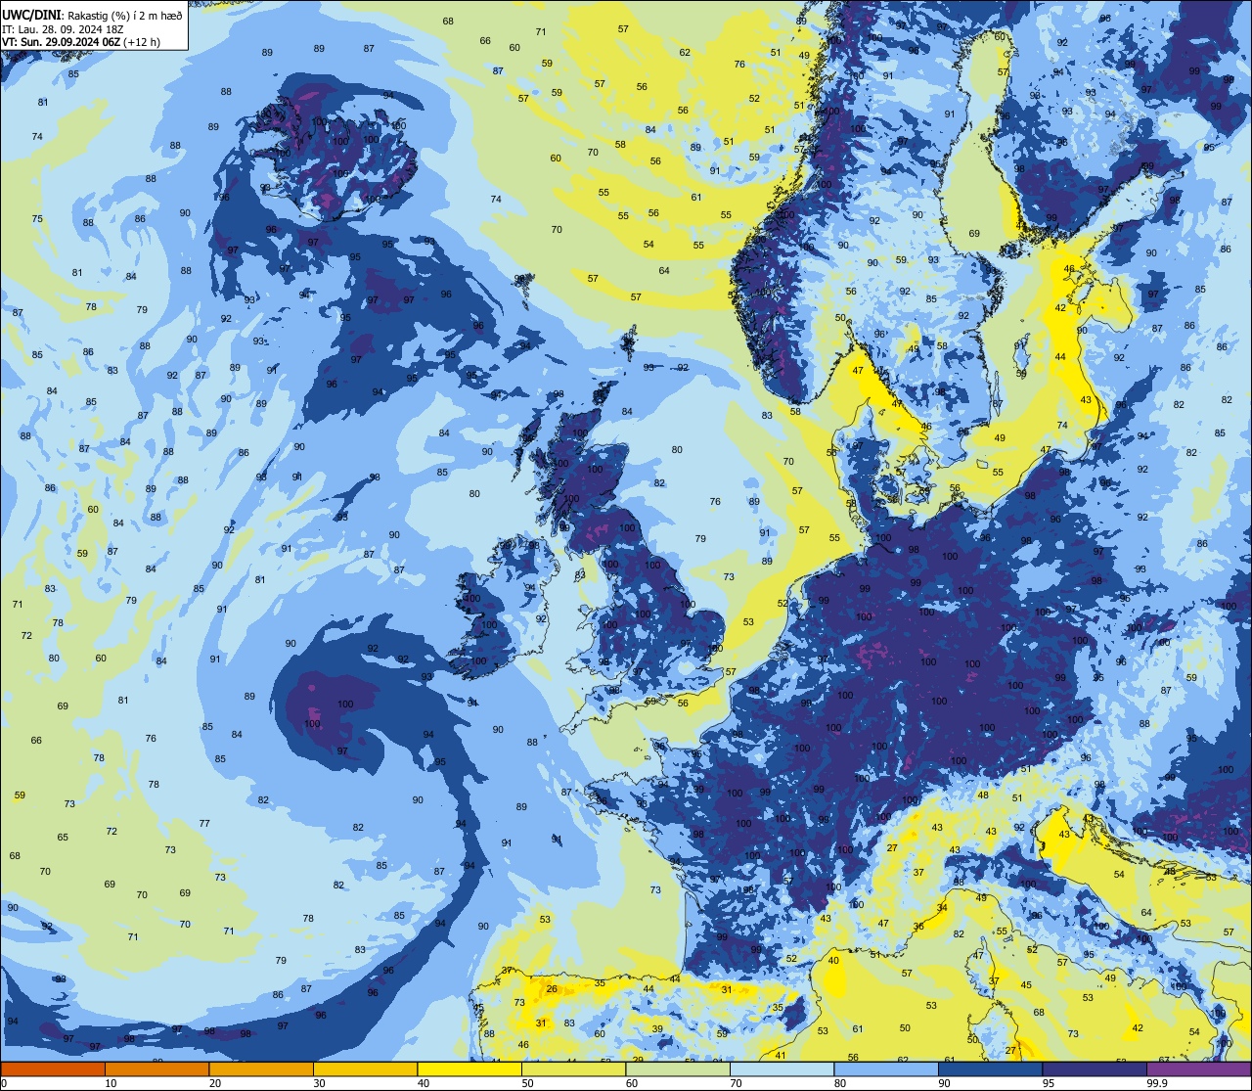Click the "34" humidity value in northern Italy
1252x1091 pixels.
point(942,908)
